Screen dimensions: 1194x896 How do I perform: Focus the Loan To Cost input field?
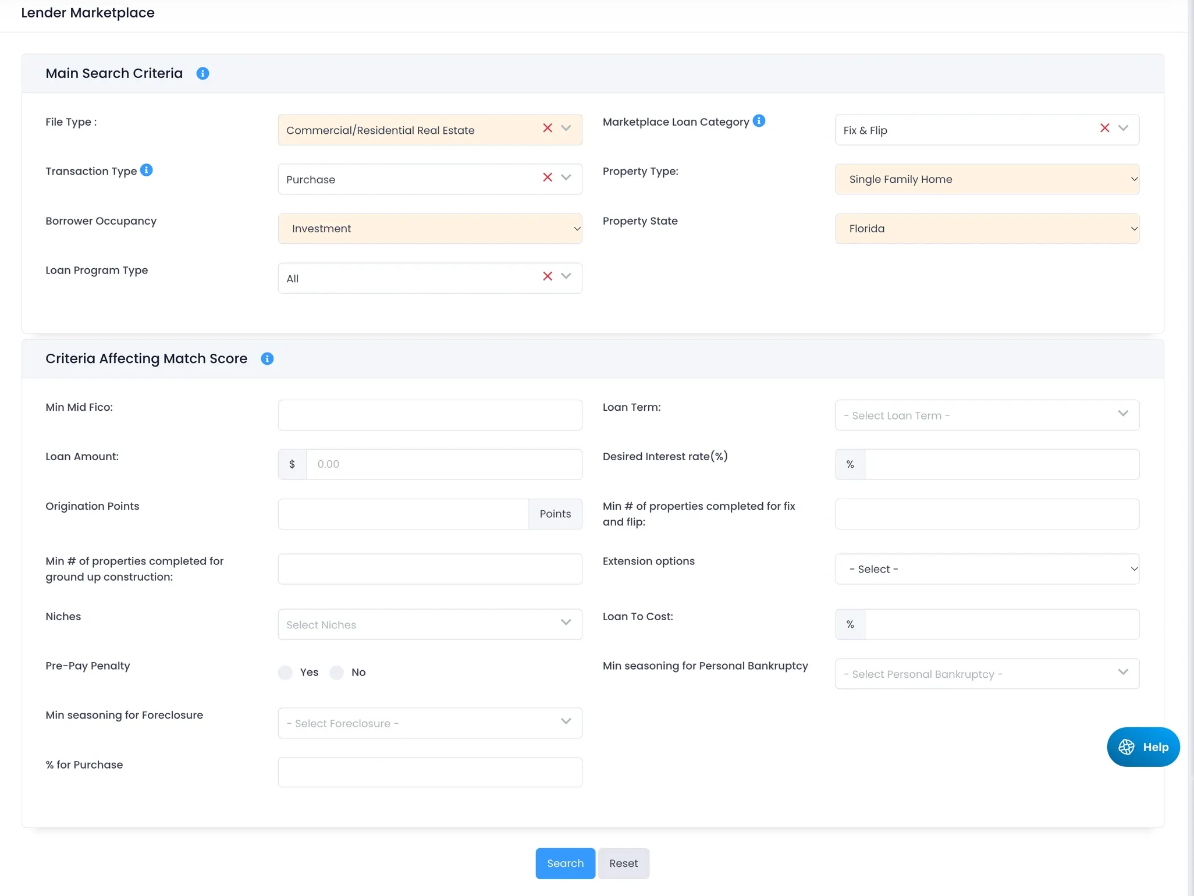click(x=1002, y=624)
